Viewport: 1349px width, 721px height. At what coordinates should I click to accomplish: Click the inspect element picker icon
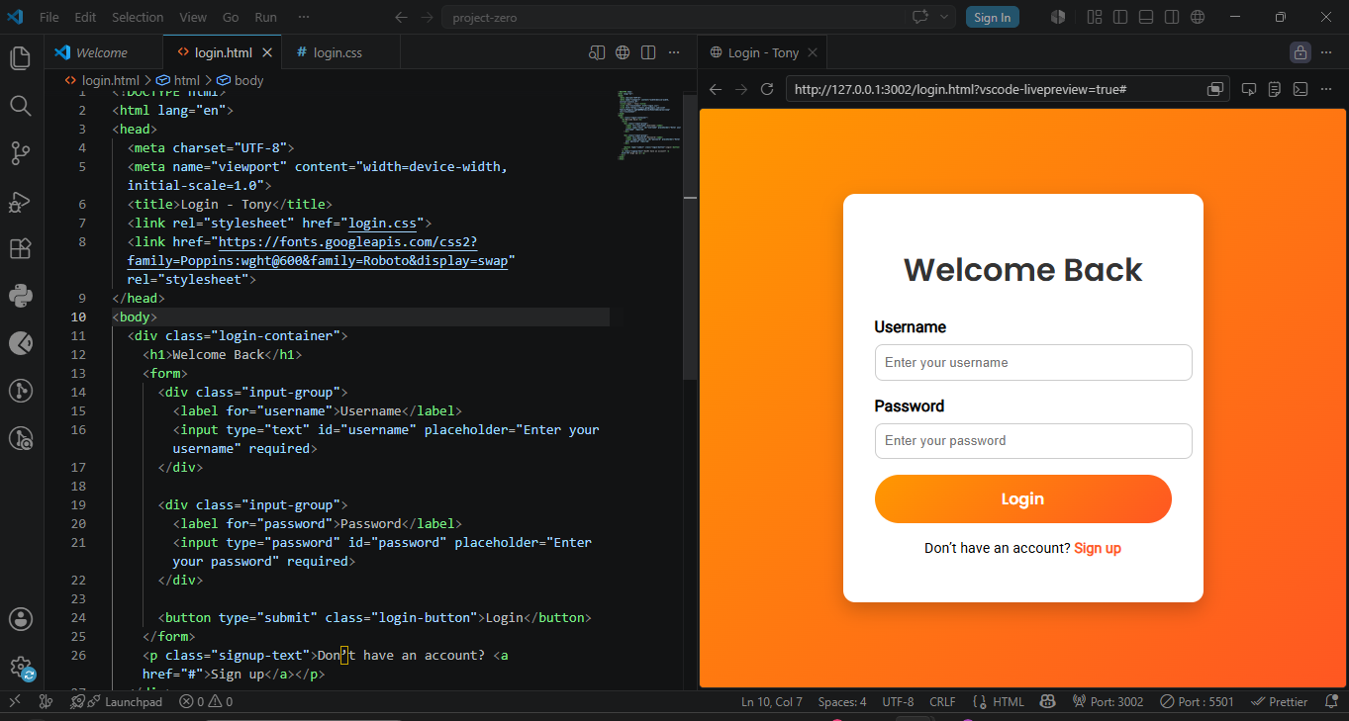pyautogui.click(x=1249, y=89)
